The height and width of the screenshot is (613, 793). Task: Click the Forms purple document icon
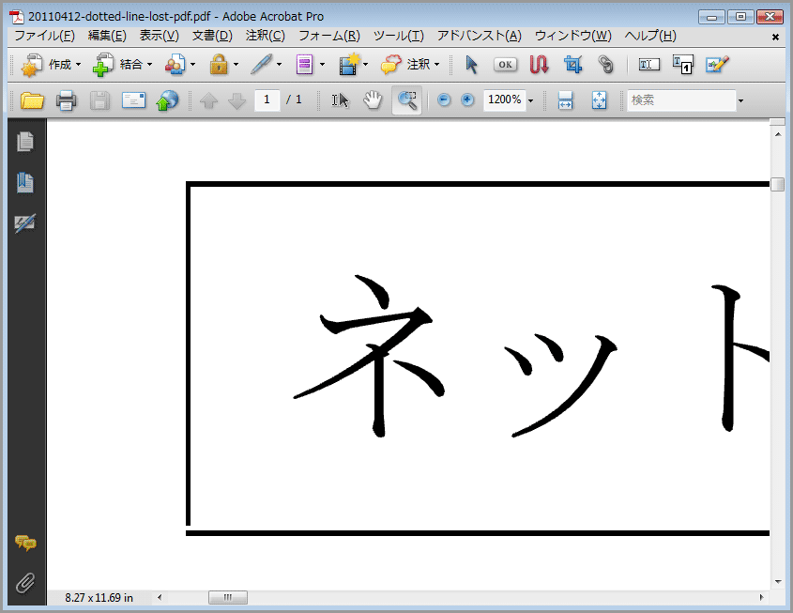coord(304,65)
